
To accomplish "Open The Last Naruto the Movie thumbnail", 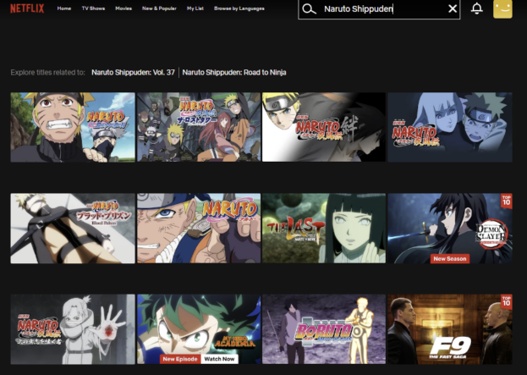I will [x=324, y=228].
